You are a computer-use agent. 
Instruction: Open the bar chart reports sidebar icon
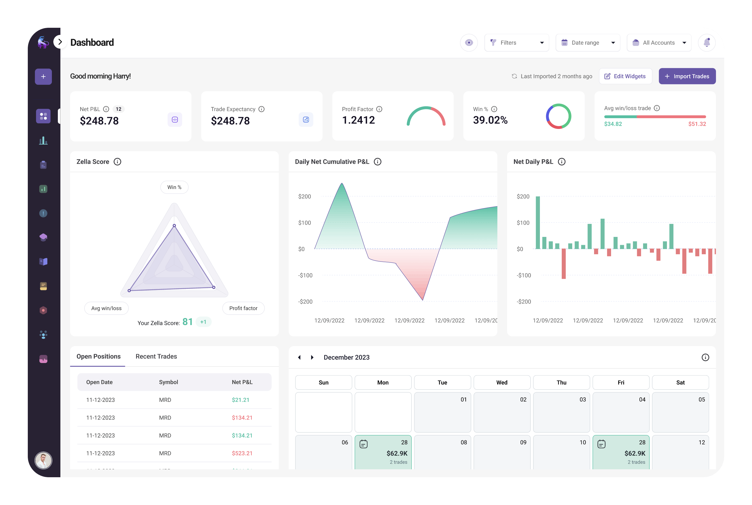(43, 141)
